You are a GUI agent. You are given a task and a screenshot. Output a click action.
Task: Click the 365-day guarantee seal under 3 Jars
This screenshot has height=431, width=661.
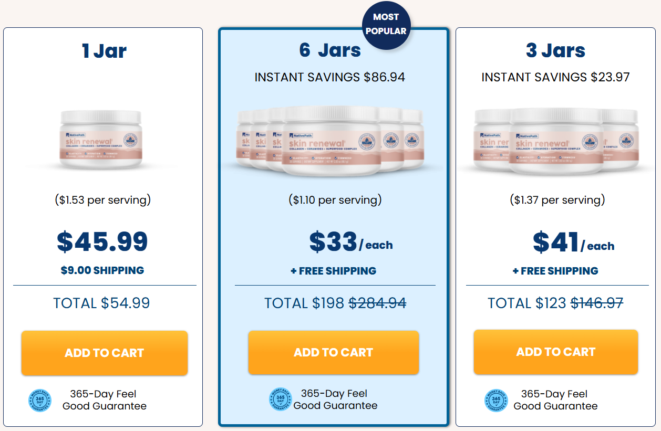pos(496,400)
